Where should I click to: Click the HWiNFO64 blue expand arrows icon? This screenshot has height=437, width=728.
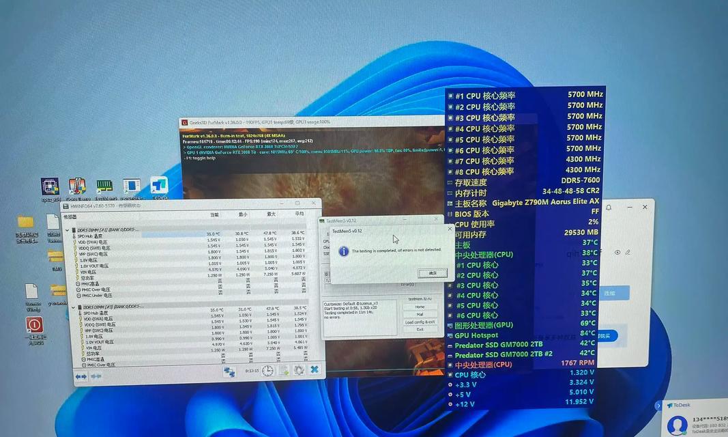click(81, 376)
